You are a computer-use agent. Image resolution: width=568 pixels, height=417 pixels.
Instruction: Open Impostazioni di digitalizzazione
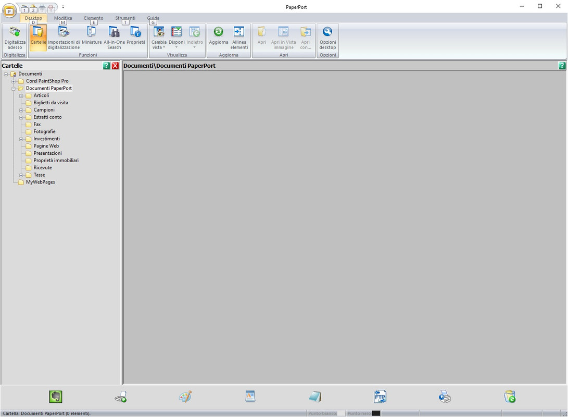(x=64, y=38)
